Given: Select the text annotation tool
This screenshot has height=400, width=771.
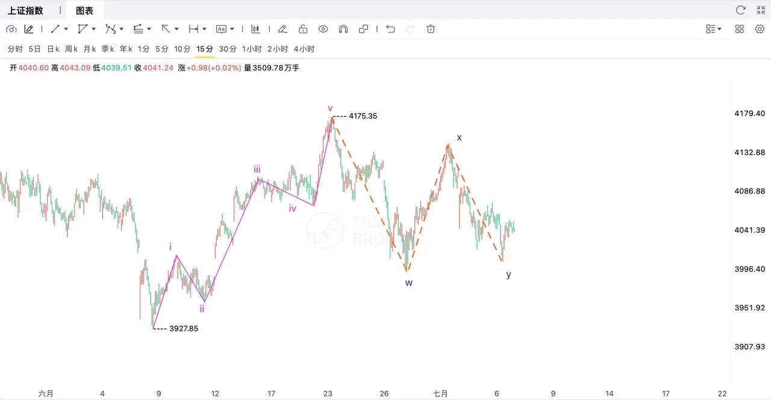Looking at the screenshot, I should point(221,29).
